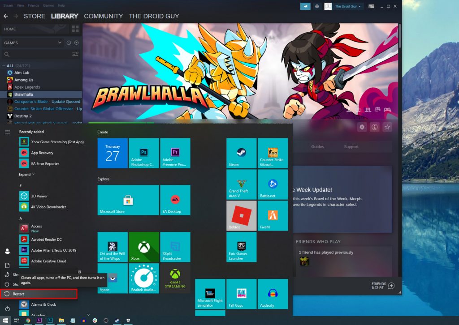The image size is (459, 325).
Task: Open the Microsoft Store tile
Action: pyautogui.click(x=128, y=200)
